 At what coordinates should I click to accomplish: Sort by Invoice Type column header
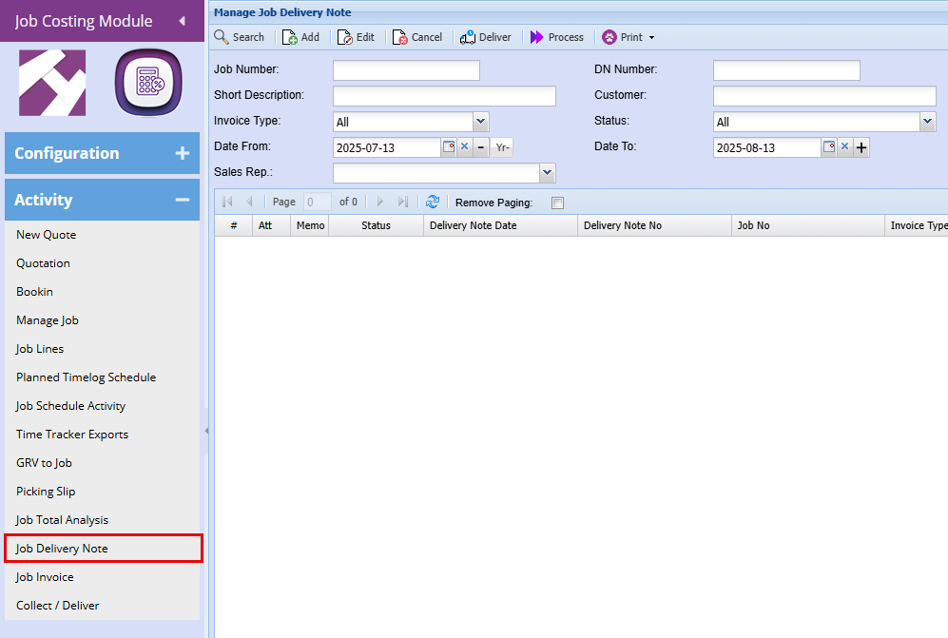(917, 225)
